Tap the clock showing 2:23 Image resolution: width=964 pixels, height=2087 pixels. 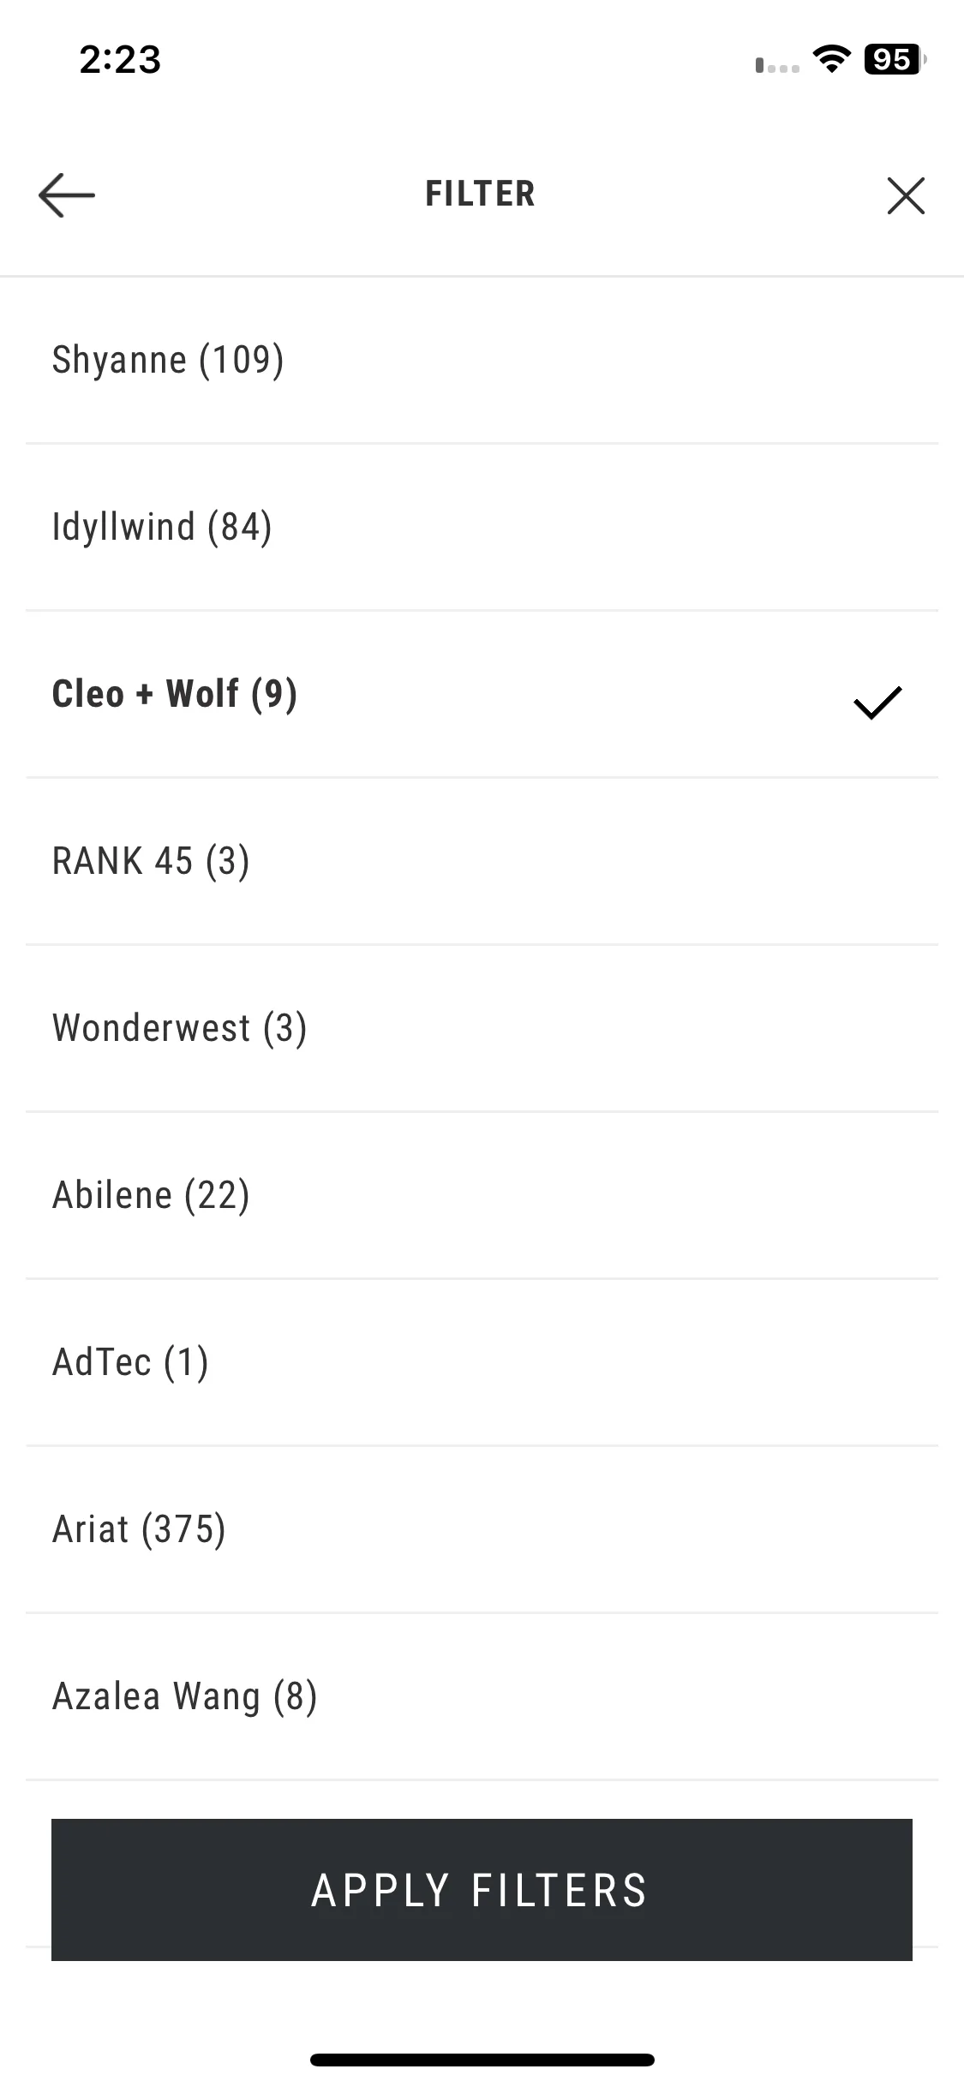click(x=120, y=59)
